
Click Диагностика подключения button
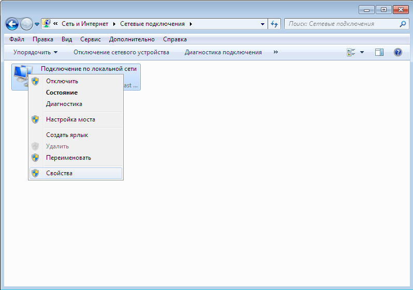223,52
